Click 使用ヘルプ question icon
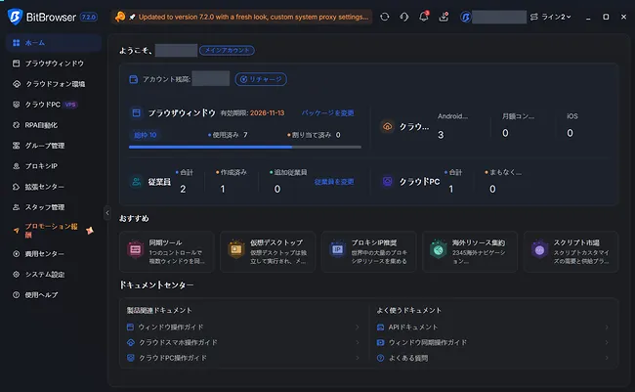Image resolution: width=635 pixels, height=392 pixels. point(17,294)
